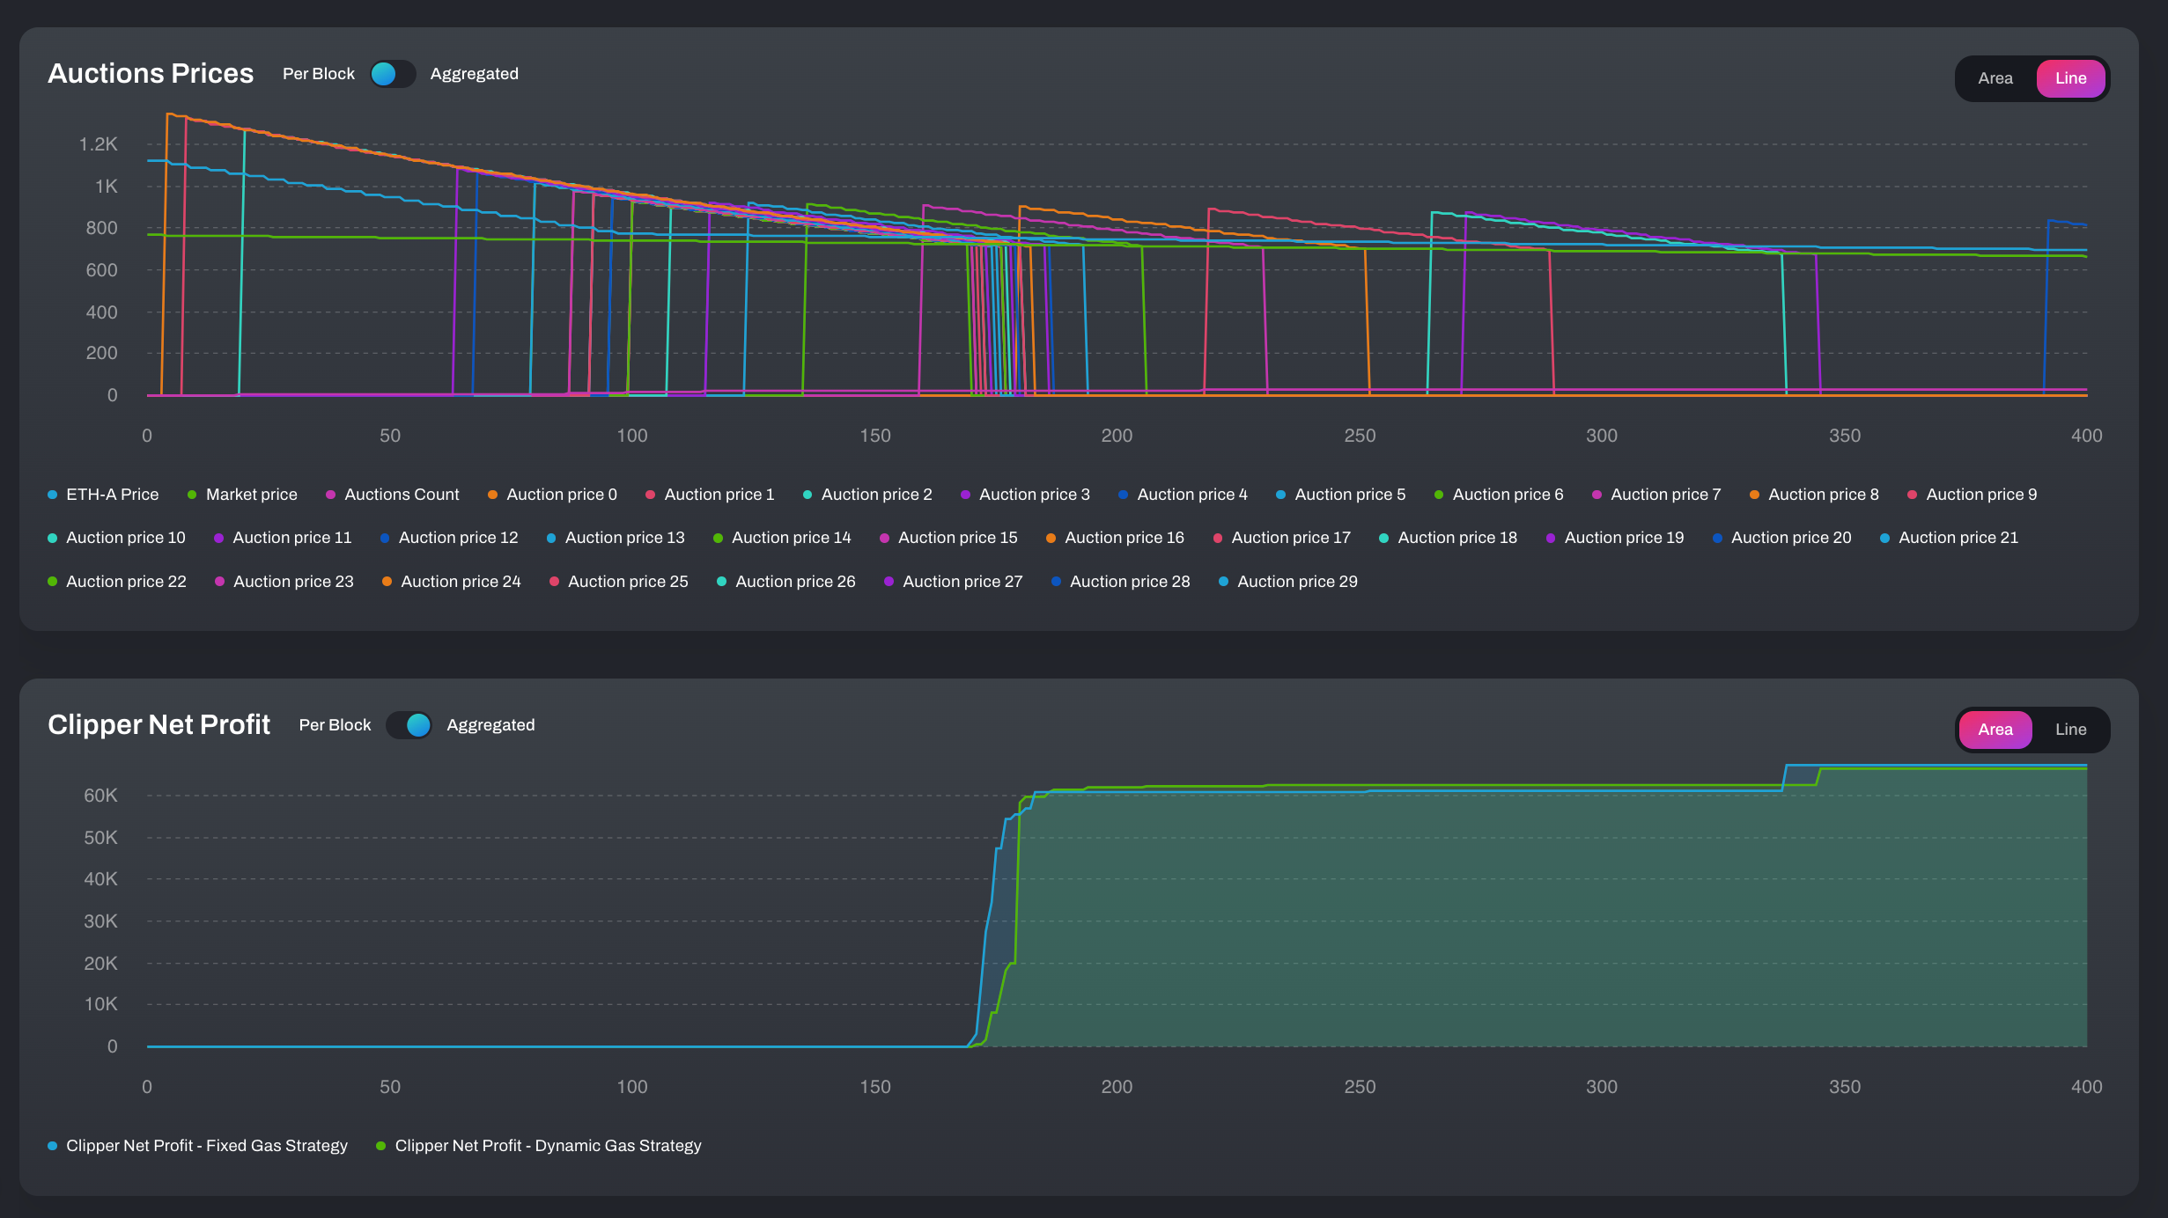The height and width of the screenshot is (1218, 2168).
Task: Toggle Market price legend entry
Action: 251,495
